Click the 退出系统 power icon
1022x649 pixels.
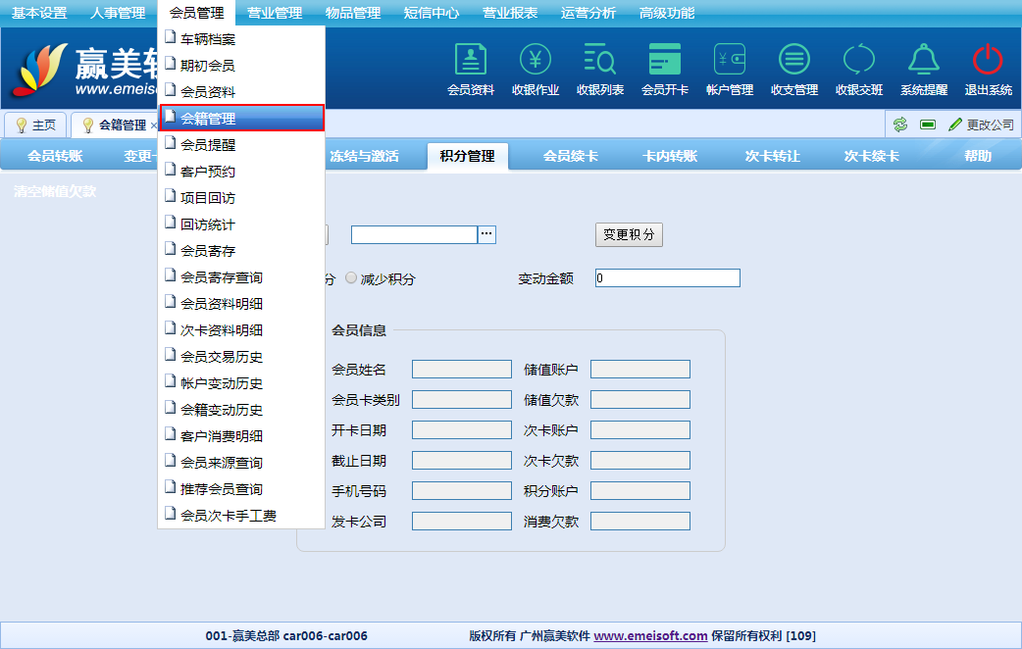point(988,61)
